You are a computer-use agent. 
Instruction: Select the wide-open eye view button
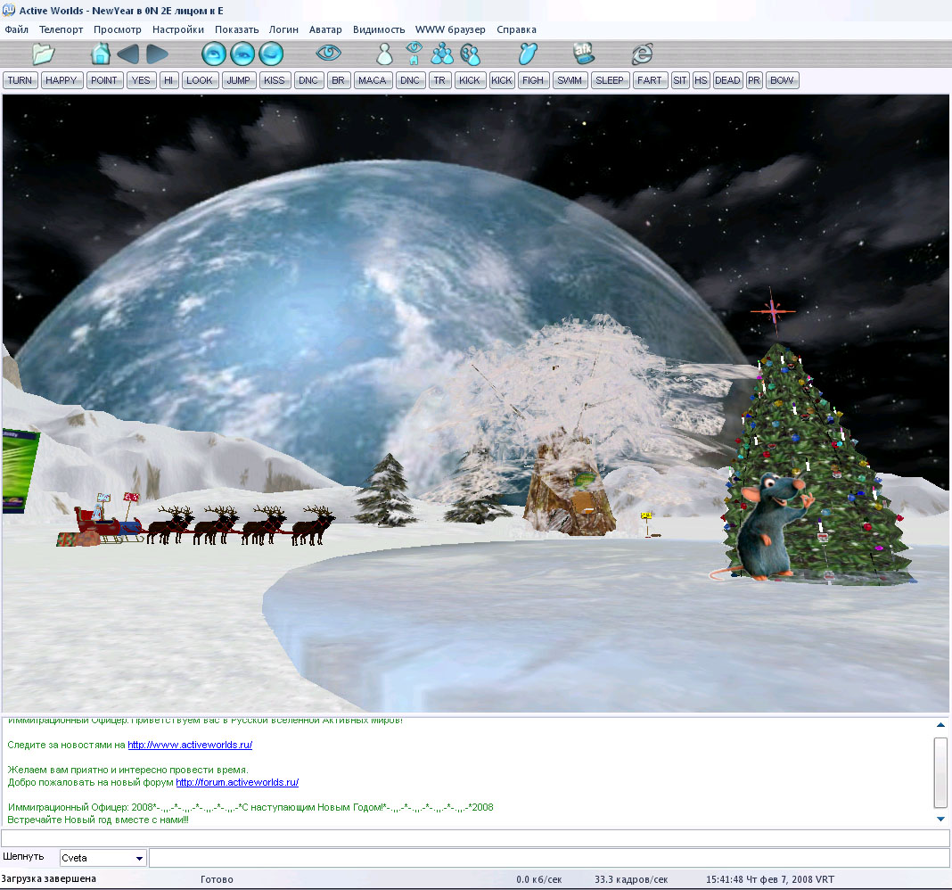coord(214,54)
